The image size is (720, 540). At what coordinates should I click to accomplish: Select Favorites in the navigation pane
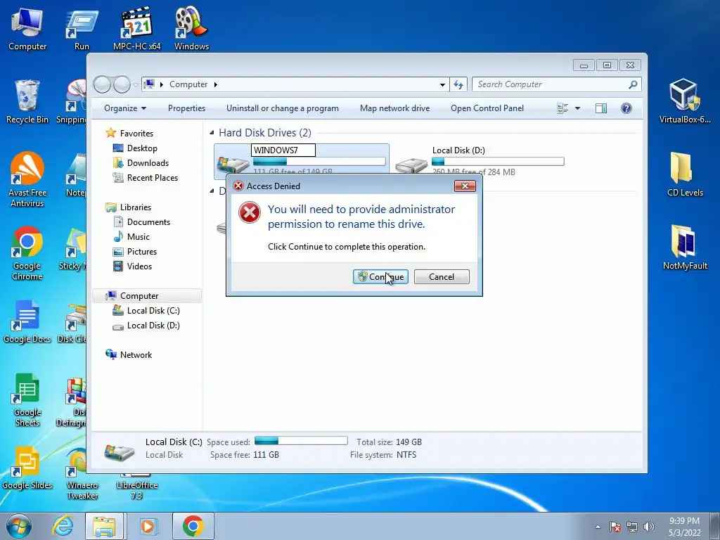pos(136,133)
